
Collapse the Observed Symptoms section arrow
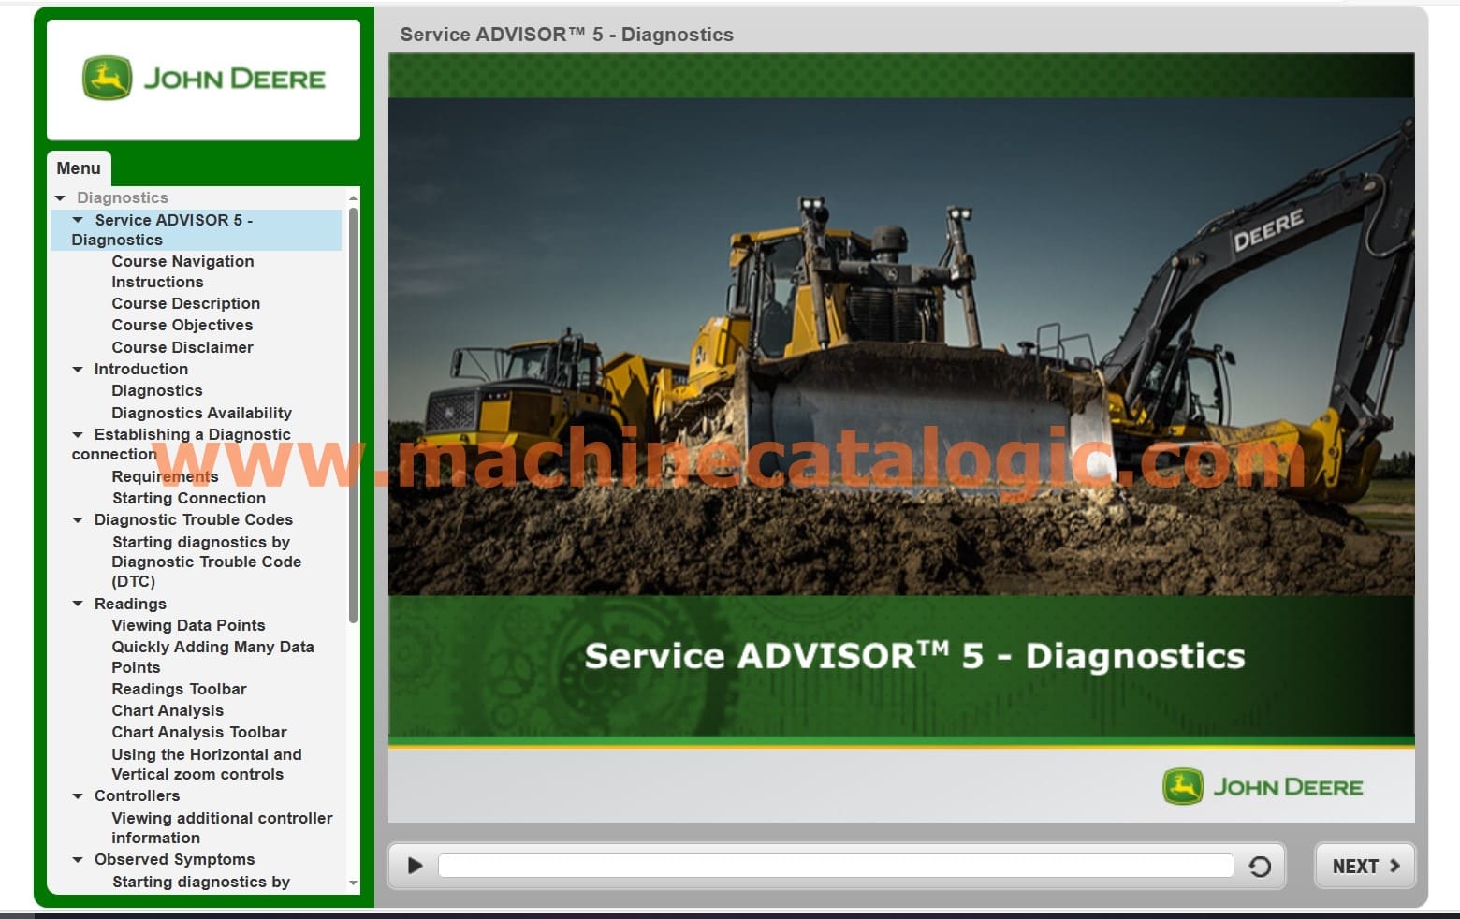pos(78,860)
